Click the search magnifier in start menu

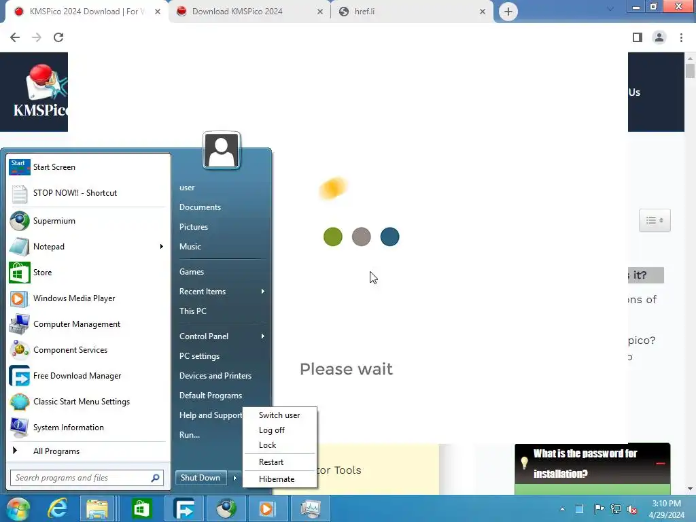[x=156, y=478]
